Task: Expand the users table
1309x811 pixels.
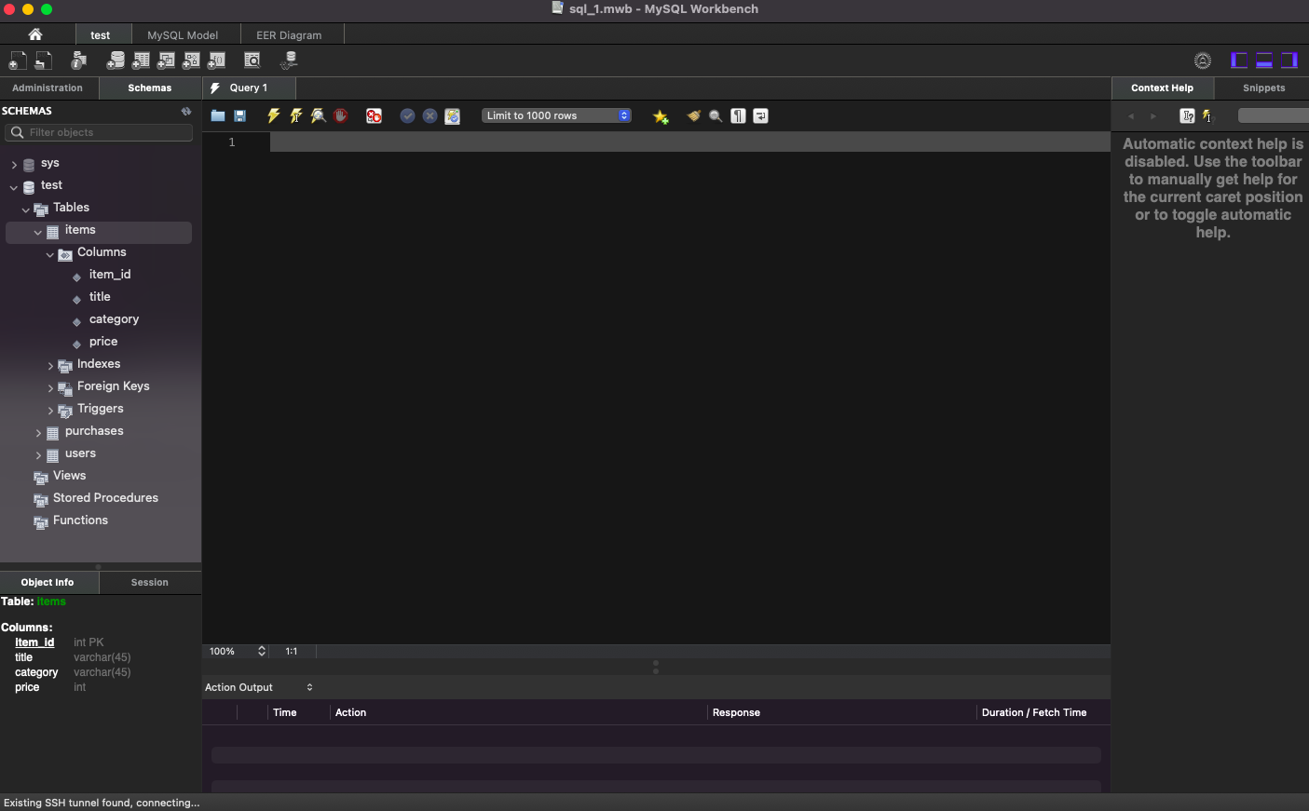Action: click(38, 455)
